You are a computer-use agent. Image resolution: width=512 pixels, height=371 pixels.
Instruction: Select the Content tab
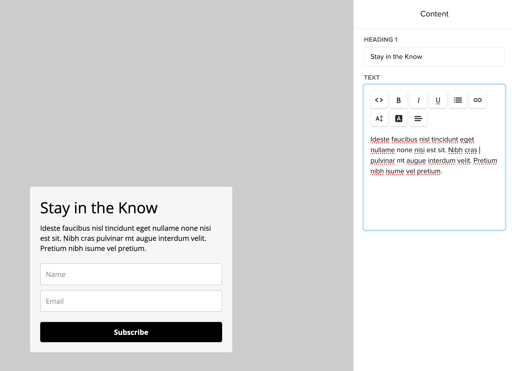pos(434,14)
